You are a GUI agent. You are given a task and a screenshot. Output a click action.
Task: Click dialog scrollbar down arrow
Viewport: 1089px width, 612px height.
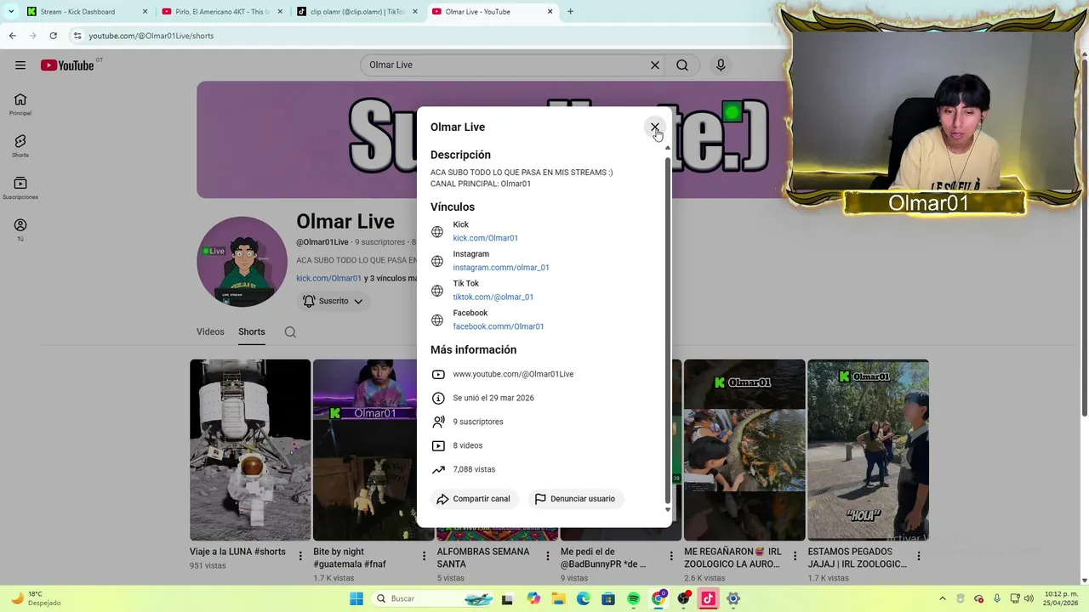point(668,510)
